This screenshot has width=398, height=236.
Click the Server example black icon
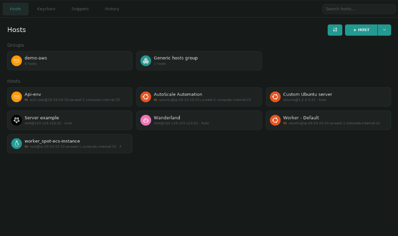(x=16, y=120)
